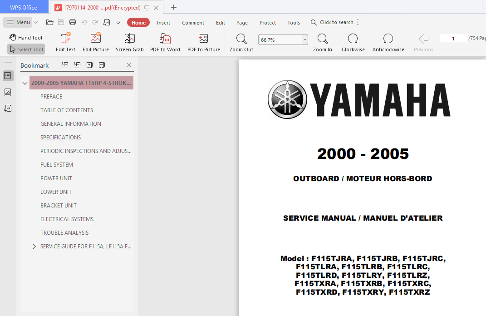
Task: Rotate the page Clockwise
Action: 353,43
